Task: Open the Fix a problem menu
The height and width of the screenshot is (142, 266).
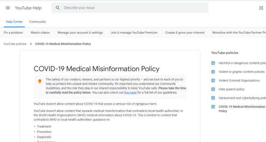Action: pos(13,33)
